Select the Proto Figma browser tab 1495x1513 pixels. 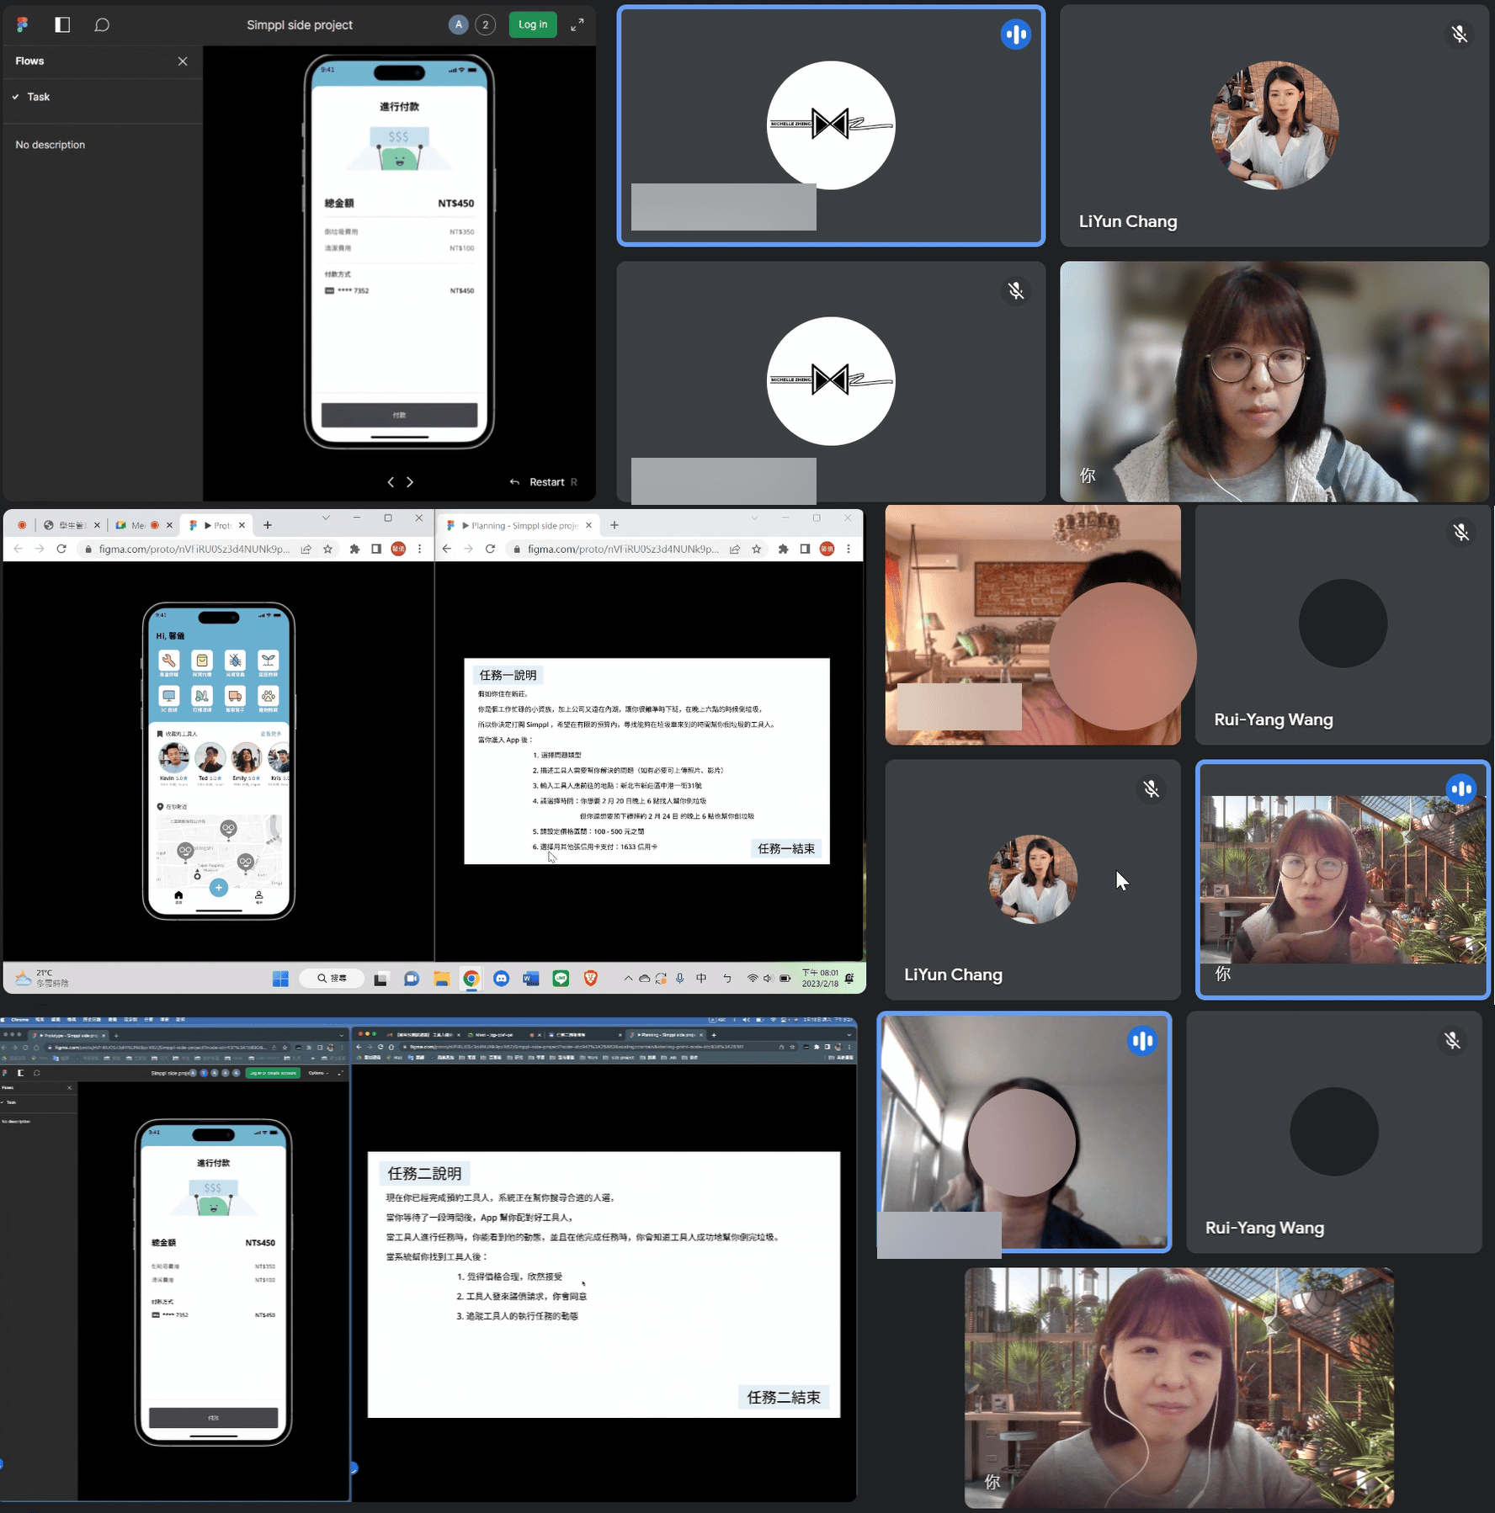217,526
